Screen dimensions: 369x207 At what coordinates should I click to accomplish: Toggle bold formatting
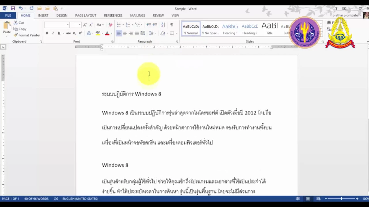click(47, 33)
